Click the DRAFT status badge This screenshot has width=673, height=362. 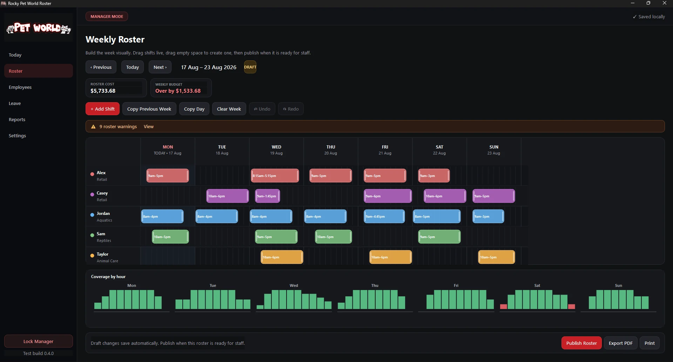click(x=250, y=67)
